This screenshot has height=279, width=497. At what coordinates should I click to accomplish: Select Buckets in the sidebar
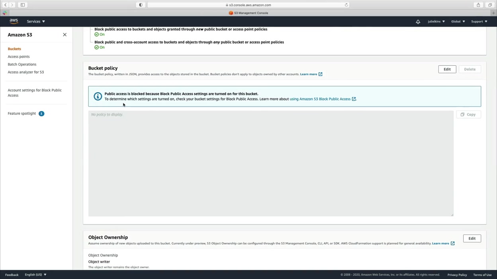point(14,49)
